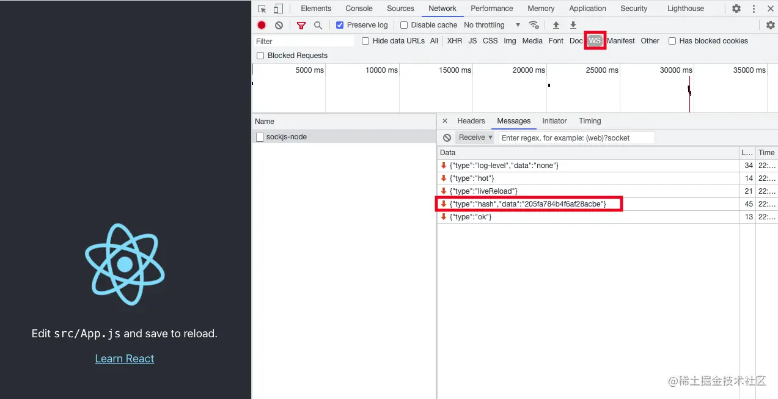The image size is (778, 399).
Task: Sort messages by the Time column header
Action: click(766, 153)
